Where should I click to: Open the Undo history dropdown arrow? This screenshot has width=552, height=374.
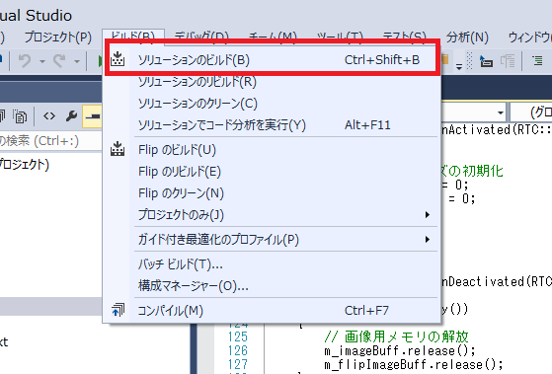42,61
